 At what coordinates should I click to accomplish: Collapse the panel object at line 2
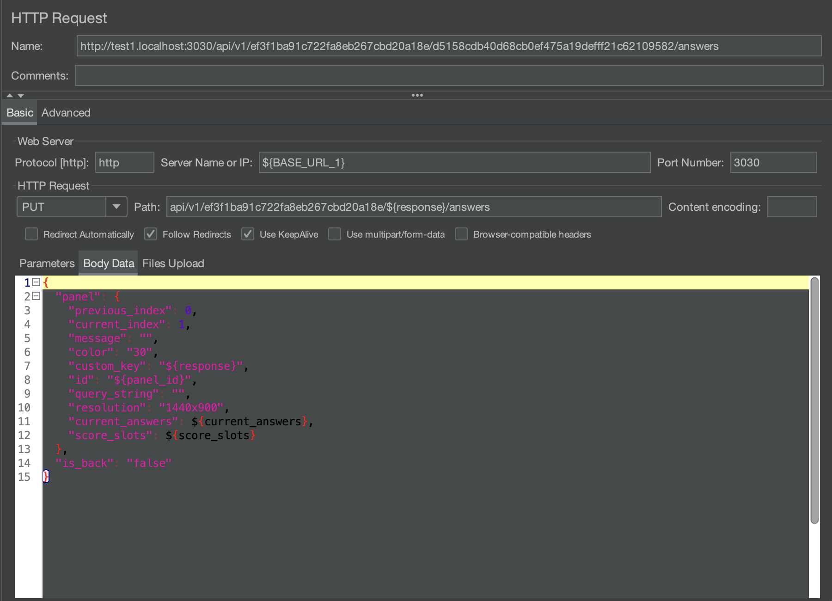pyautogui.click(x=36, y=296)
